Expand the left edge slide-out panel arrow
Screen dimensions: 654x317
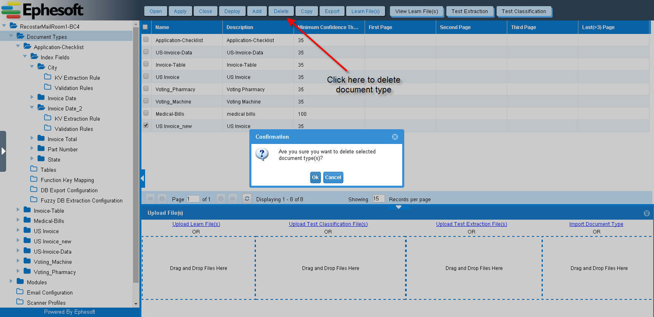3,151
